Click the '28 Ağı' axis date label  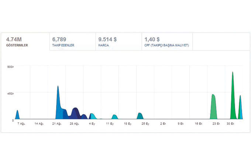pos(74,124)
